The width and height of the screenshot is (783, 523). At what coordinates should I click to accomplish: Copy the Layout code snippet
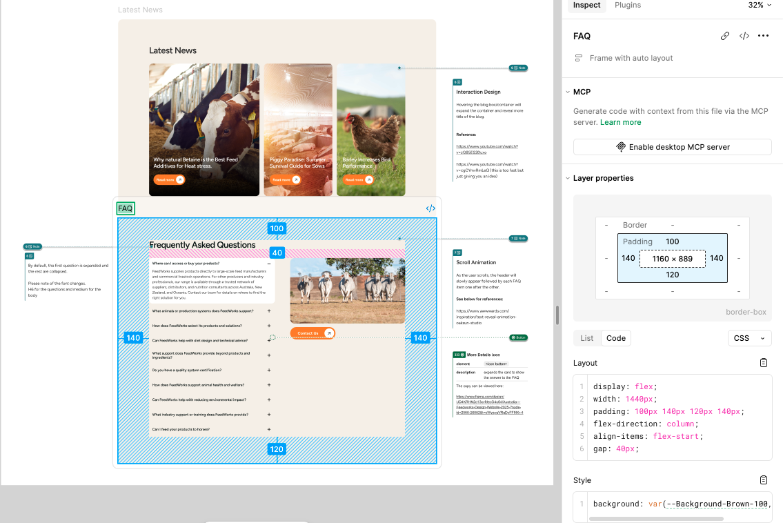point(764,363)
